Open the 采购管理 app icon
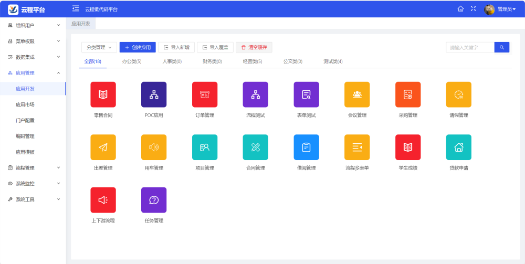The width and height of the screenshot is (525, 264). pos(408,94)
